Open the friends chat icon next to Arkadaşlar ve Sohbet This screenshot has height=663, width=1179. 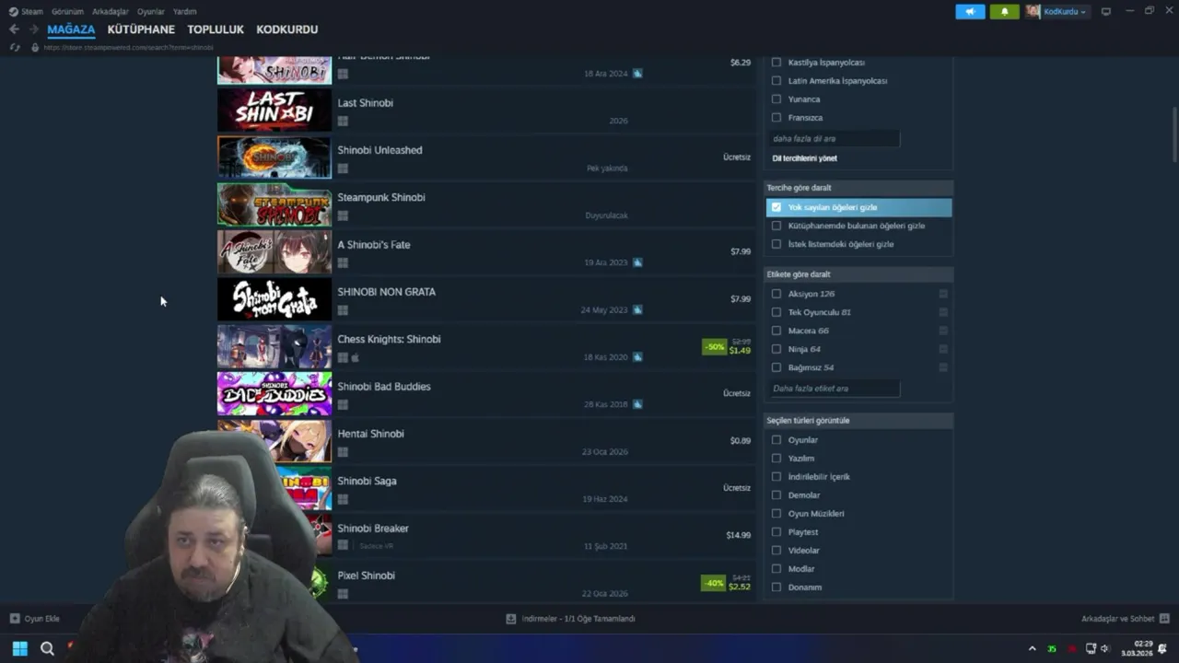click(1164, 619)
